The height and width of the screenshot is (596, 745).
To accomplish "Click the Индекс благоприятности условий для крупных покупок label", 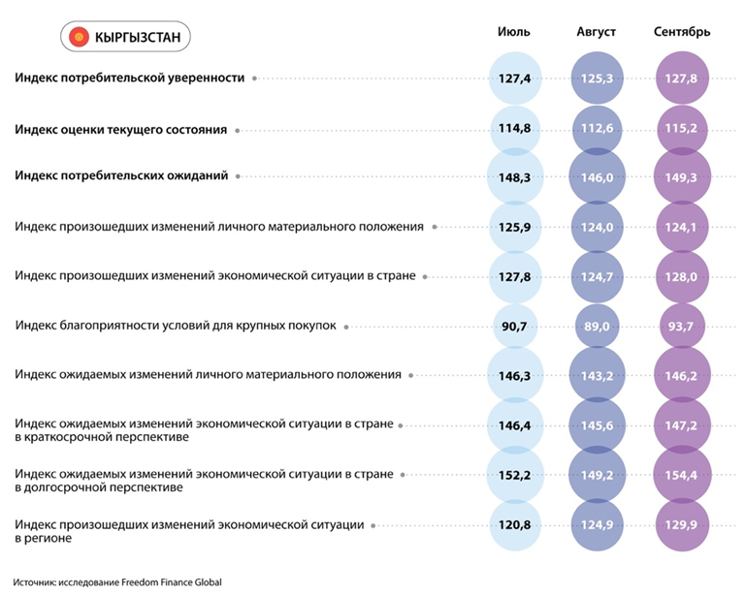I will click(177, 326).
